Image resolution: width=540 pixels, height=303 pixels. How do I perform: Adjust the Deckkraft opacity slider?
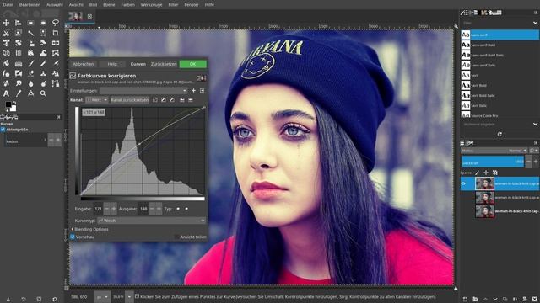pos(493,162)
